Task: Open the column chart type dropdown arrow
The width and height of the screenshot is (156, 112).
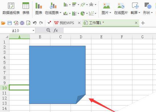Action: click(70, 5)
